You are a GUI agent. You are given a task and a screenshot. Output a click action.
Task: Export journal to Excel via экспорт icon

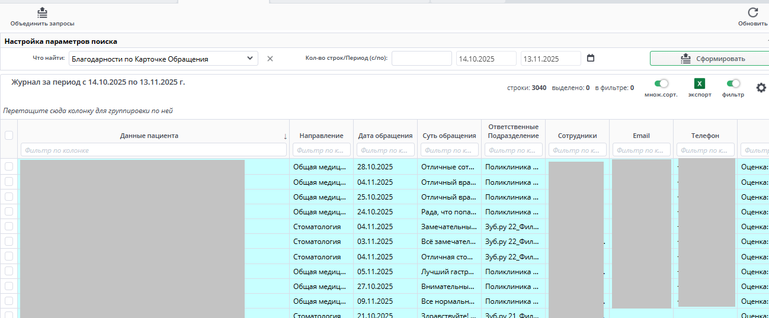(700, 84)
